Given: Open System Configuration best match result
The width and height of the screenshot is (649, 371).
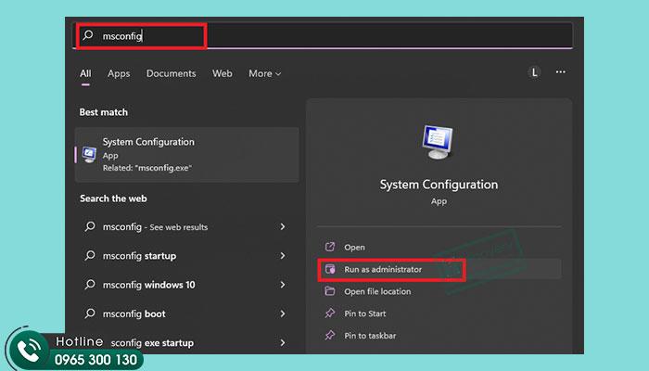Looking at the screenshot, I should point(187,155).
